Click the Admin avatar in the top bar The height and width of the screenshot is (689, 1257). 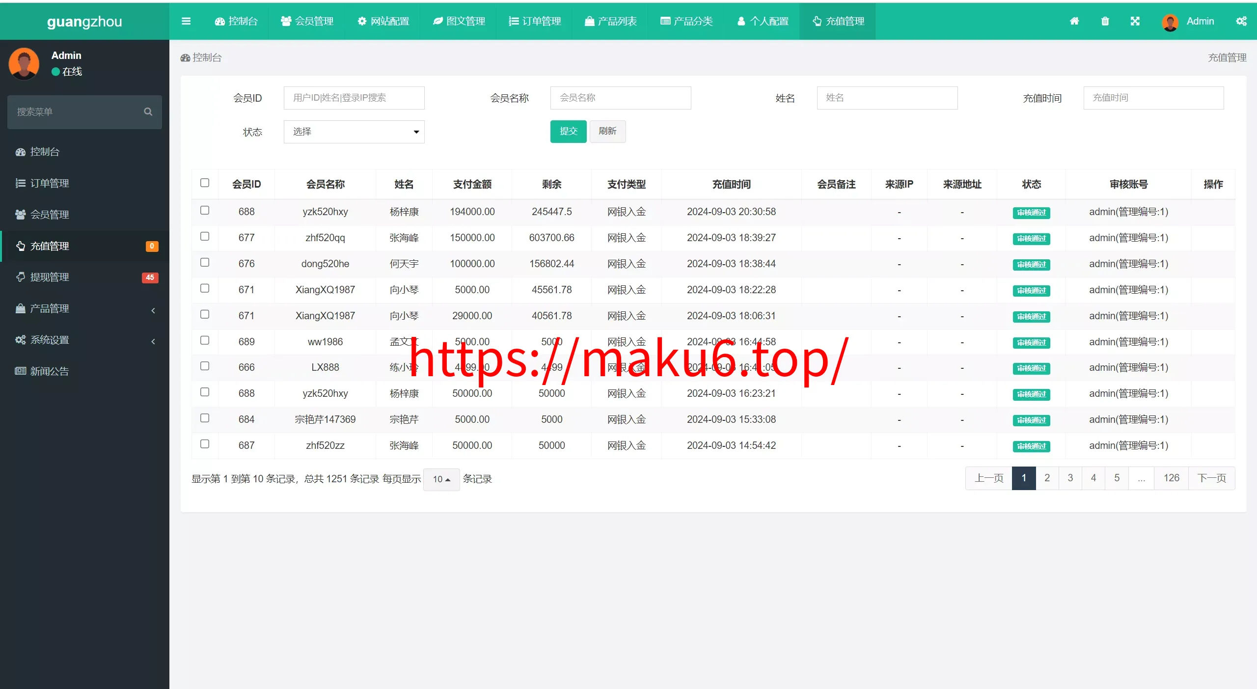(x=1170, y=22)
